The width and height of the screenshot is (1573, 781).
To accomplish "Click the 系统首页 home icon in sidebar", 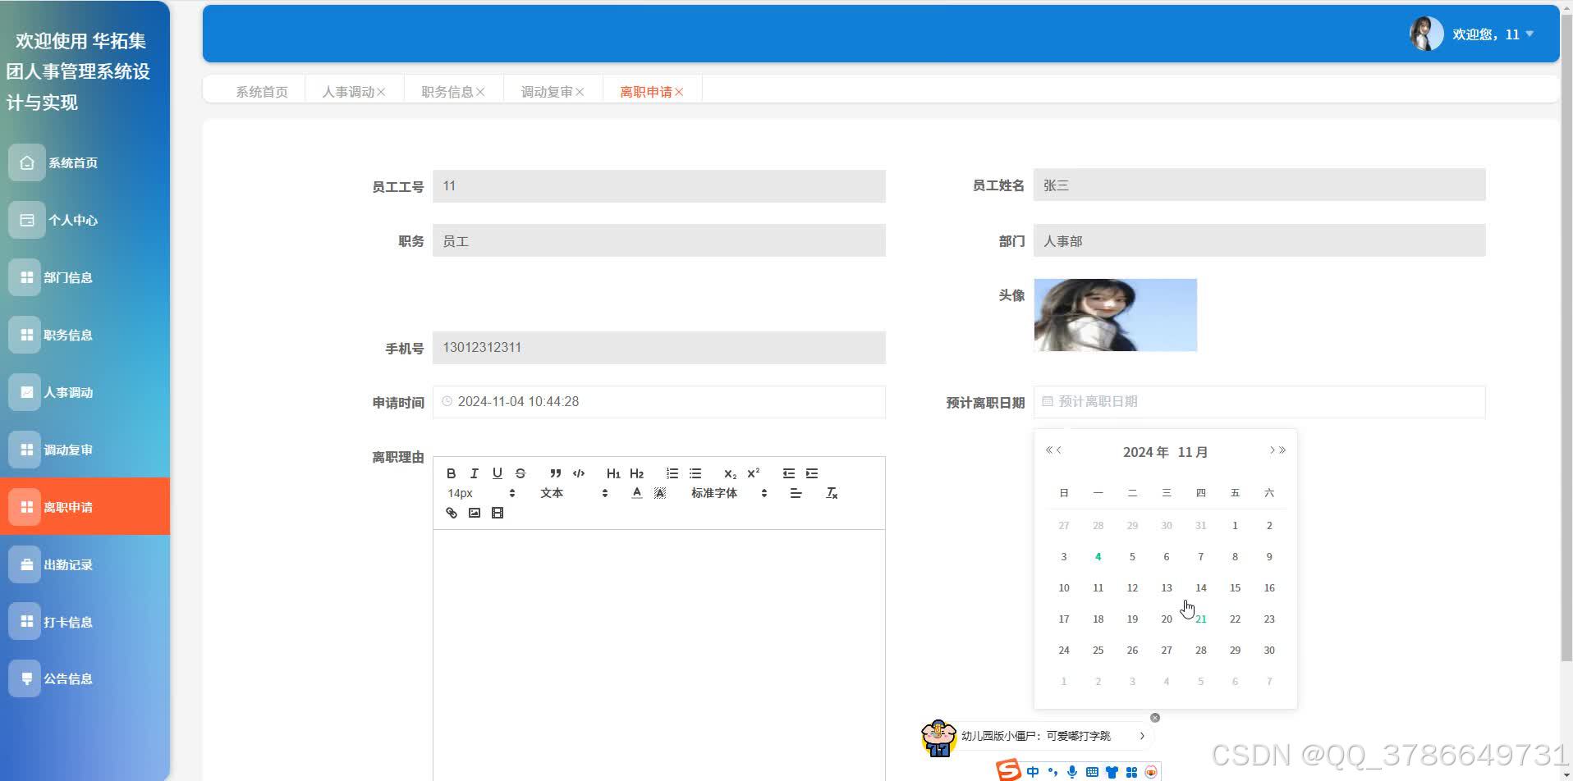I will click(25, 162).
